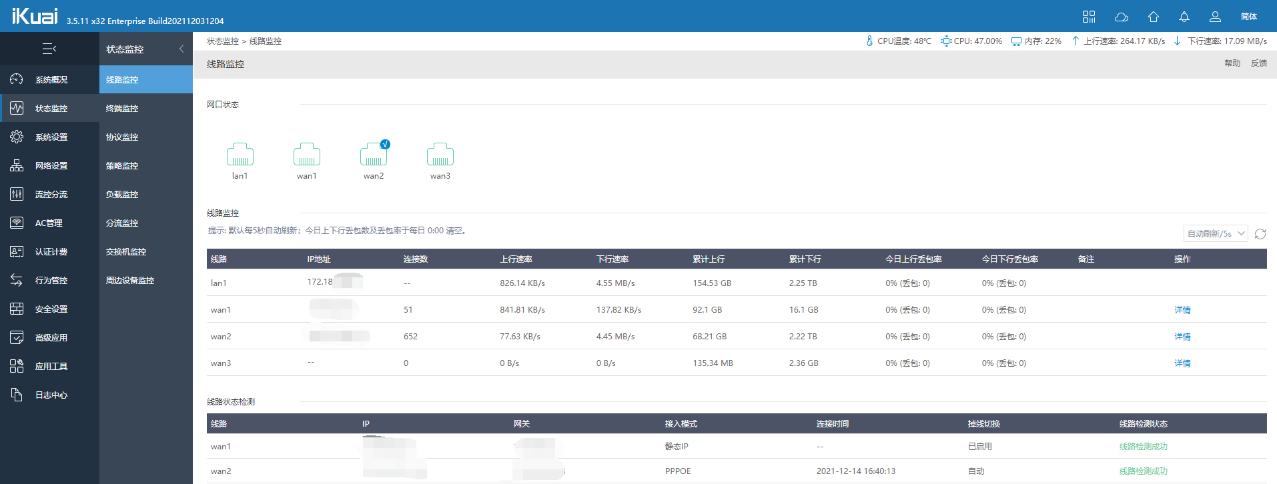
Task: Click 上行速率 status text in header
Action: coord(1124,41)
